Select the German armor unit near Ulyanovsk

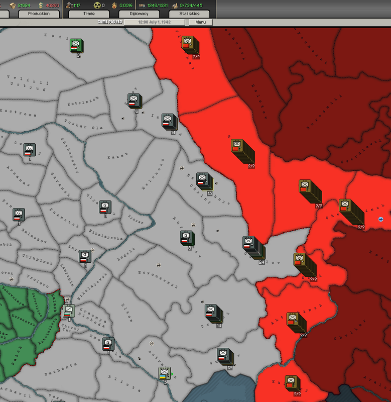click(x=105, y=207)
